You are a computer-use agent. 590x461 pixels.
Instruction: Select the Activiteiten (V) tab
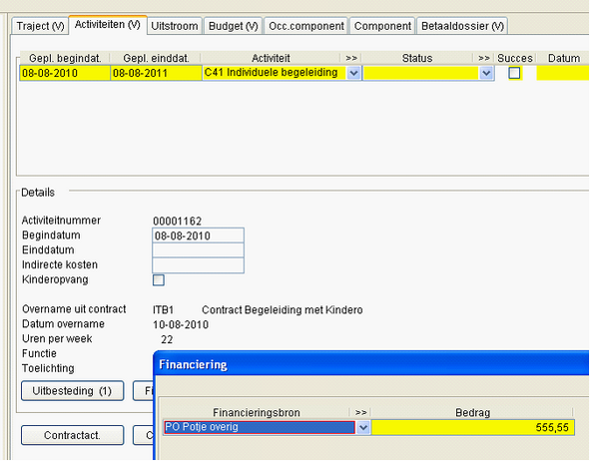point(108,25)
